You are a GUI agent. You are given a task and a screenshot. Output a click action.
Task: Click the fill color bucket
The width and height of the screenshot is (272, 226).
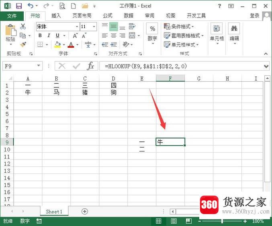tap(57, 44)
